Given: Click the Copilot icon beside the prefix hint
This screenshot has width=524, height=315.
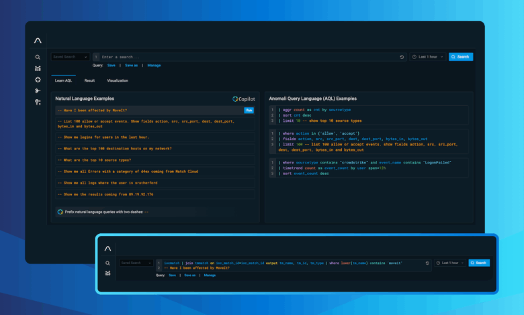Looking at the screenshot, I should 60,212.
